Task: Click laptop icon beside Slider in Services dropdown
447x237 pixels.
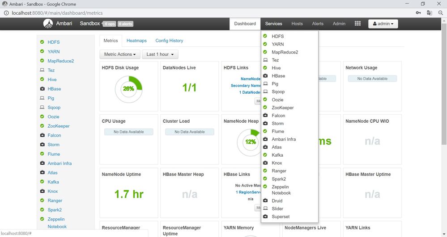Action: tap(265, 208)
